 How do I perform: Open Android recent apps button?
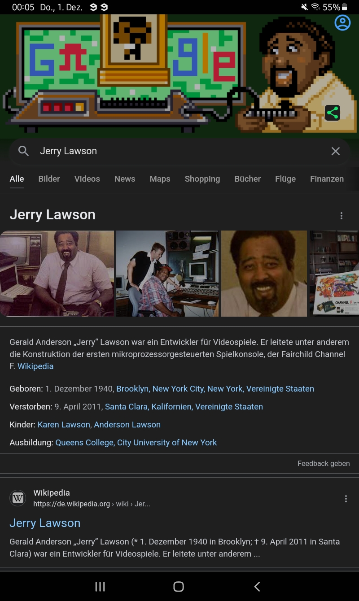100,587
